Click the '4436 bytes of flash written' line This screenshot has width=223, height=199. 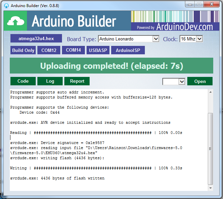(57, 178)
